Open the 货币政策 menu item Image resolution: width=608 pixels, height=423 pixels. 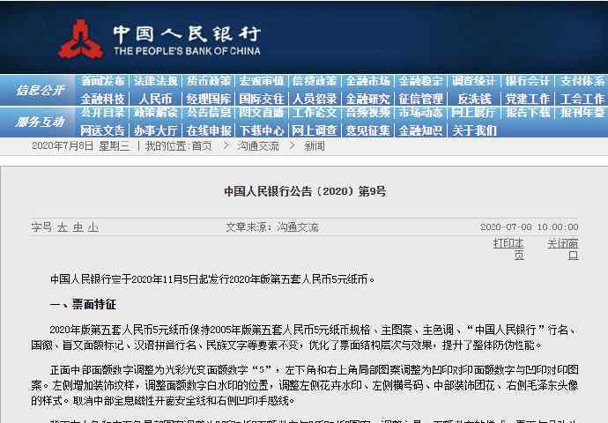(209, 81)
